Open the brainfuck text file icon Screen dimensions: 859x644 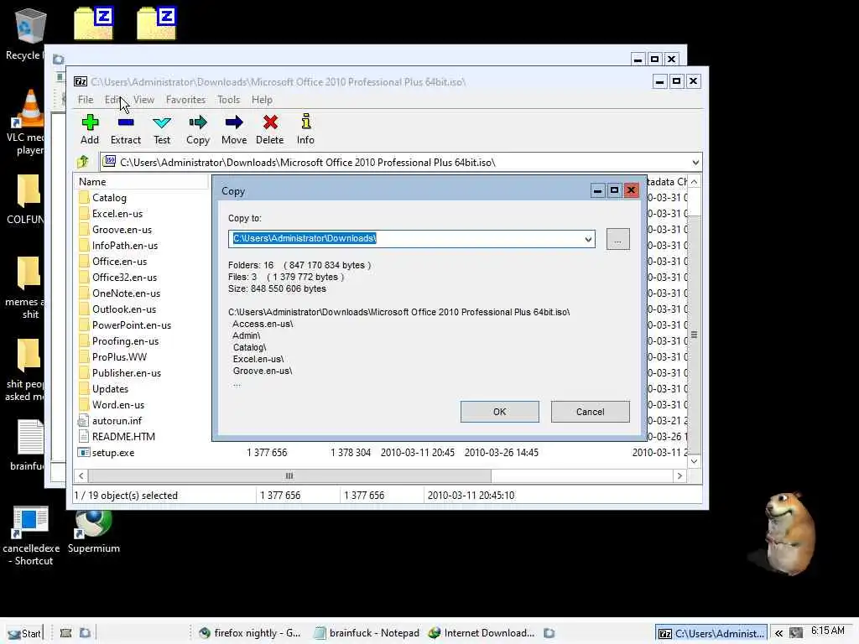point(29,437)
